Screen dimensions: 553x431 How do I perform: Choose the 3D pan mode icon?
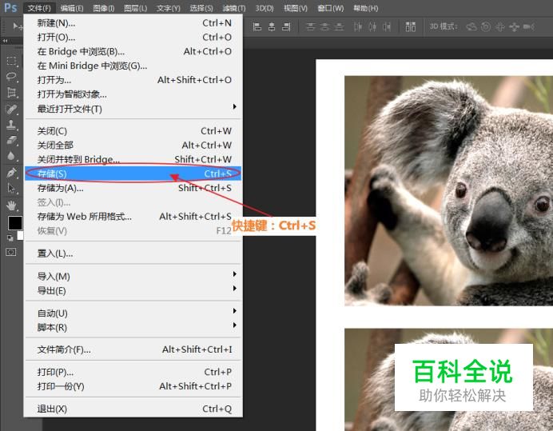pos(500,27)
